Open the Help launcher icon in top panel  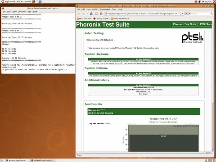(x=40, y=2)
